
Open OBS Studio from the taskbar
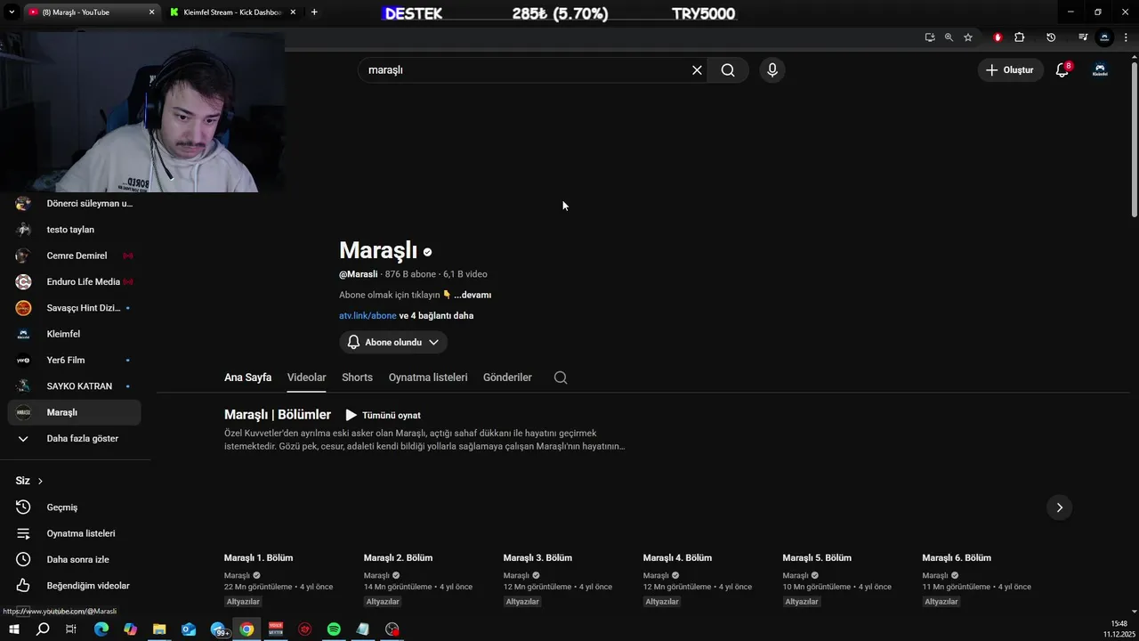click(392, 629)
